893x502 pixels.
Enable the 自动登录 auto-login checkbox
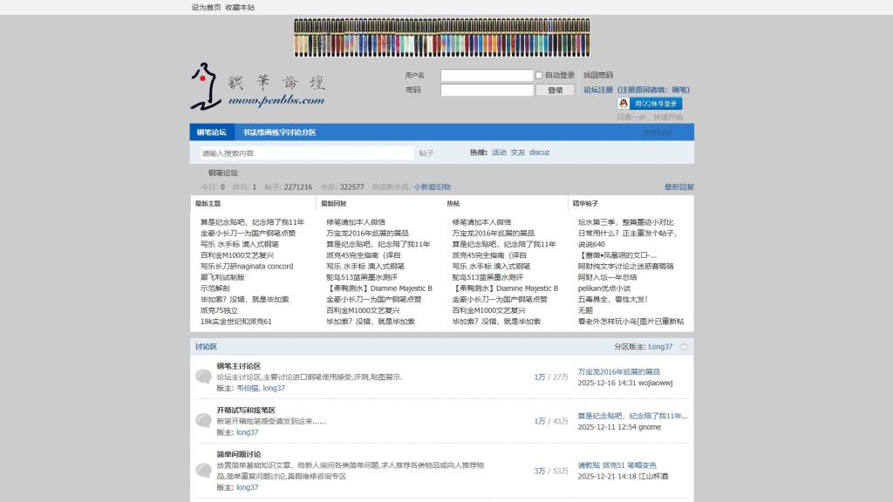tap(539, 76)
